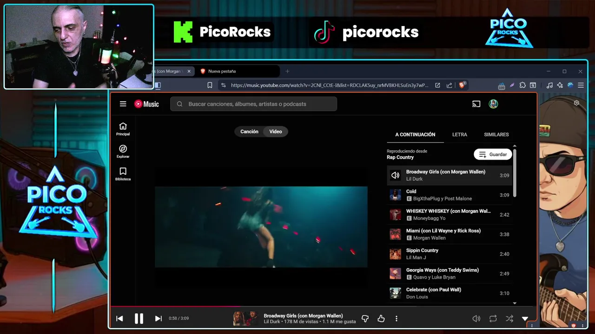595x334 pixels.
Task: Play Cold by BigXthaPlug from queue
Action: click(449, 195)
